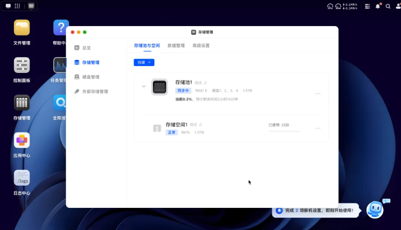This screenshot has width=401, height=230.
Task: Click the Btrfs filesystem label
Action: (185, 132)
